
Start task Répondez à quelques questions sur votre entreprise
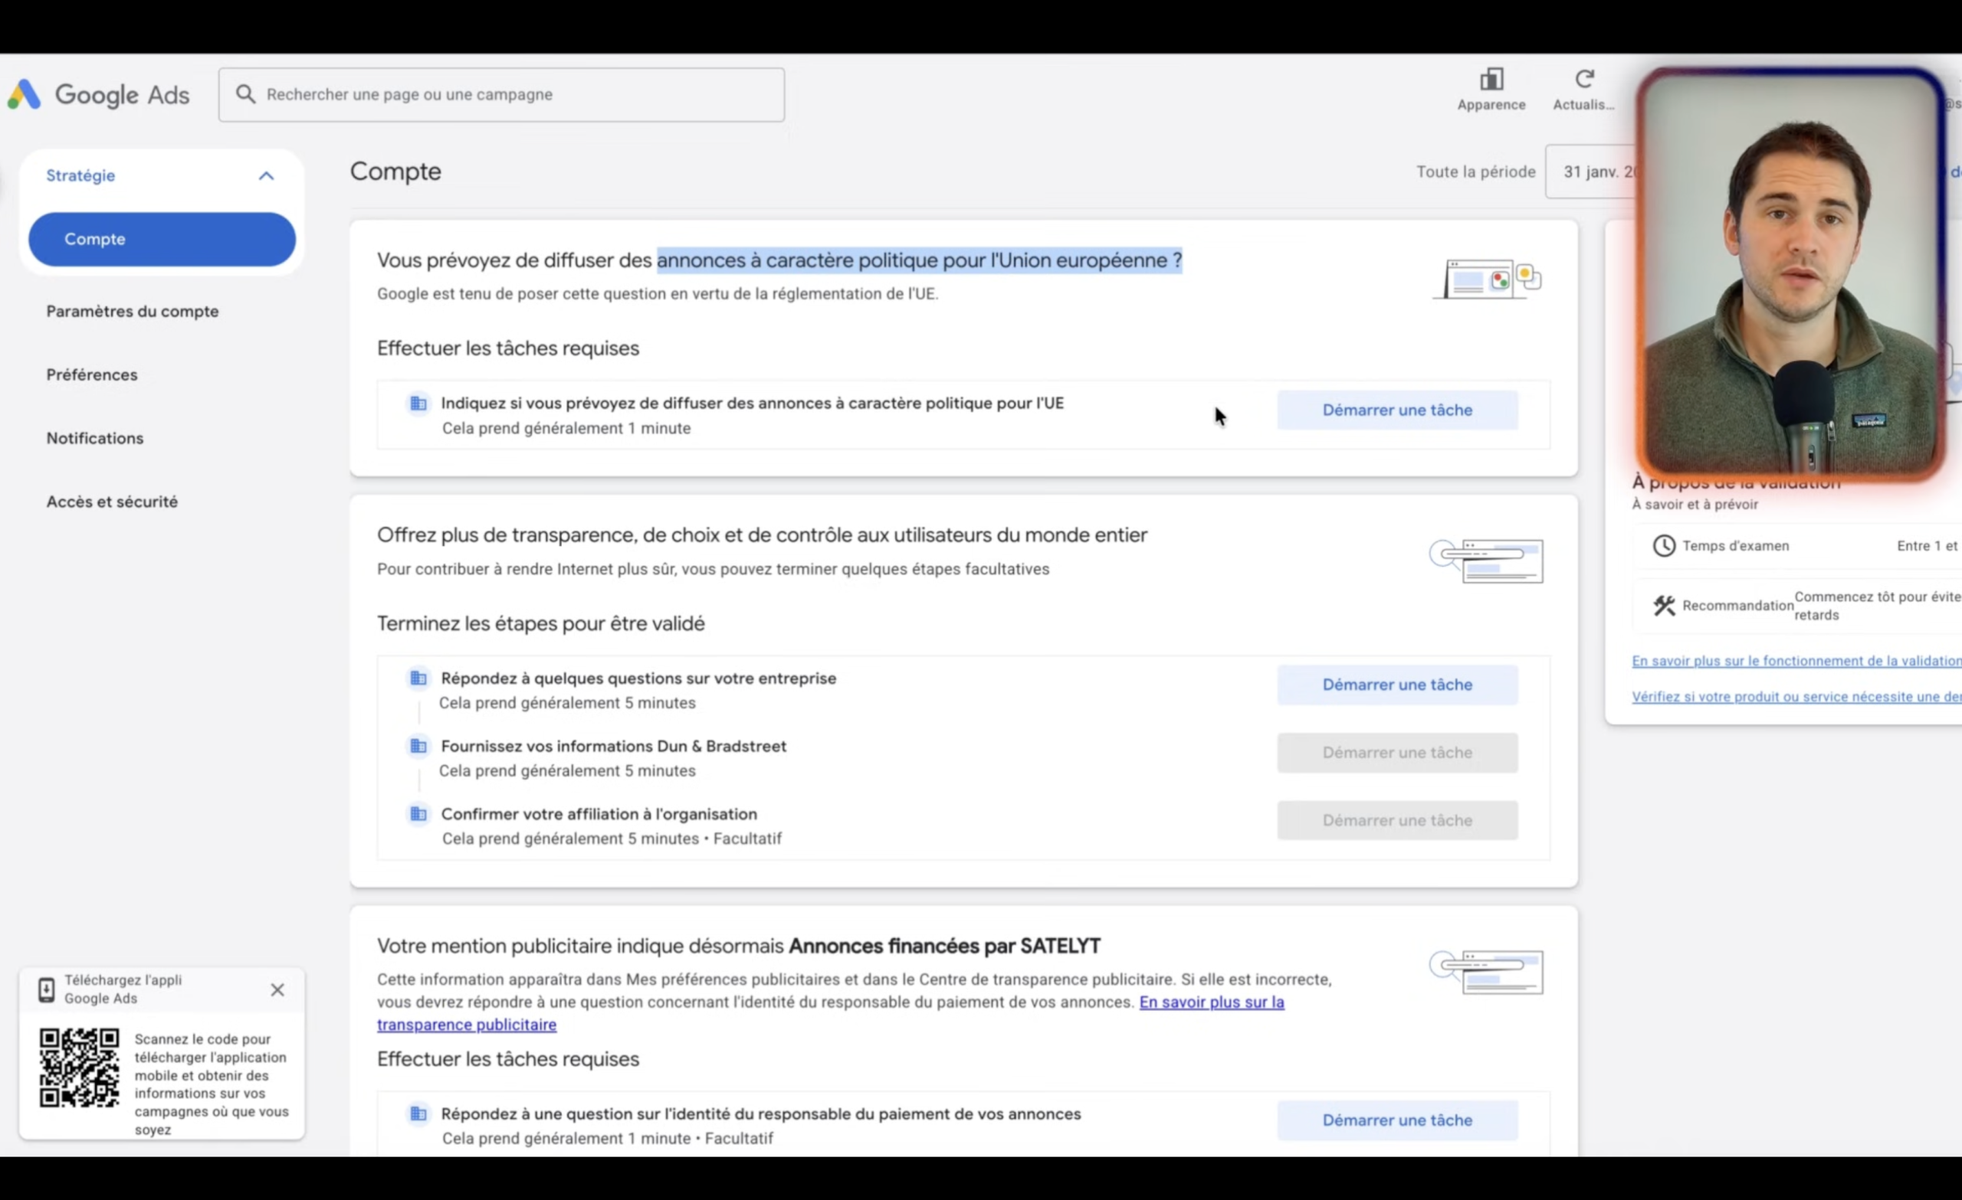(1397, 685)
